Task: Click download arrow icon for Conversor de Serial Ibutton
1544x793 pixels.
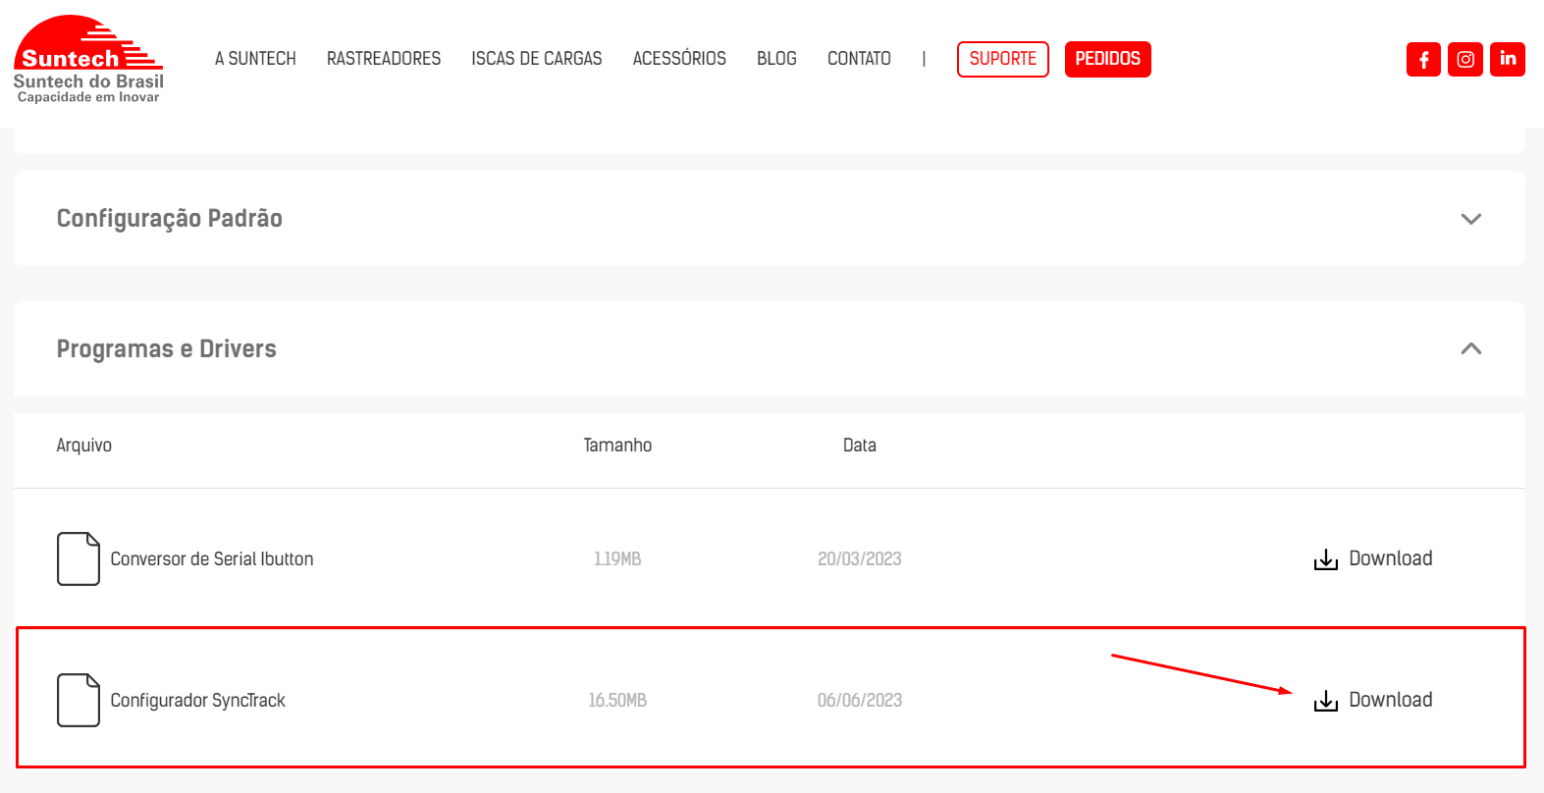Action: pos(1326,559)
